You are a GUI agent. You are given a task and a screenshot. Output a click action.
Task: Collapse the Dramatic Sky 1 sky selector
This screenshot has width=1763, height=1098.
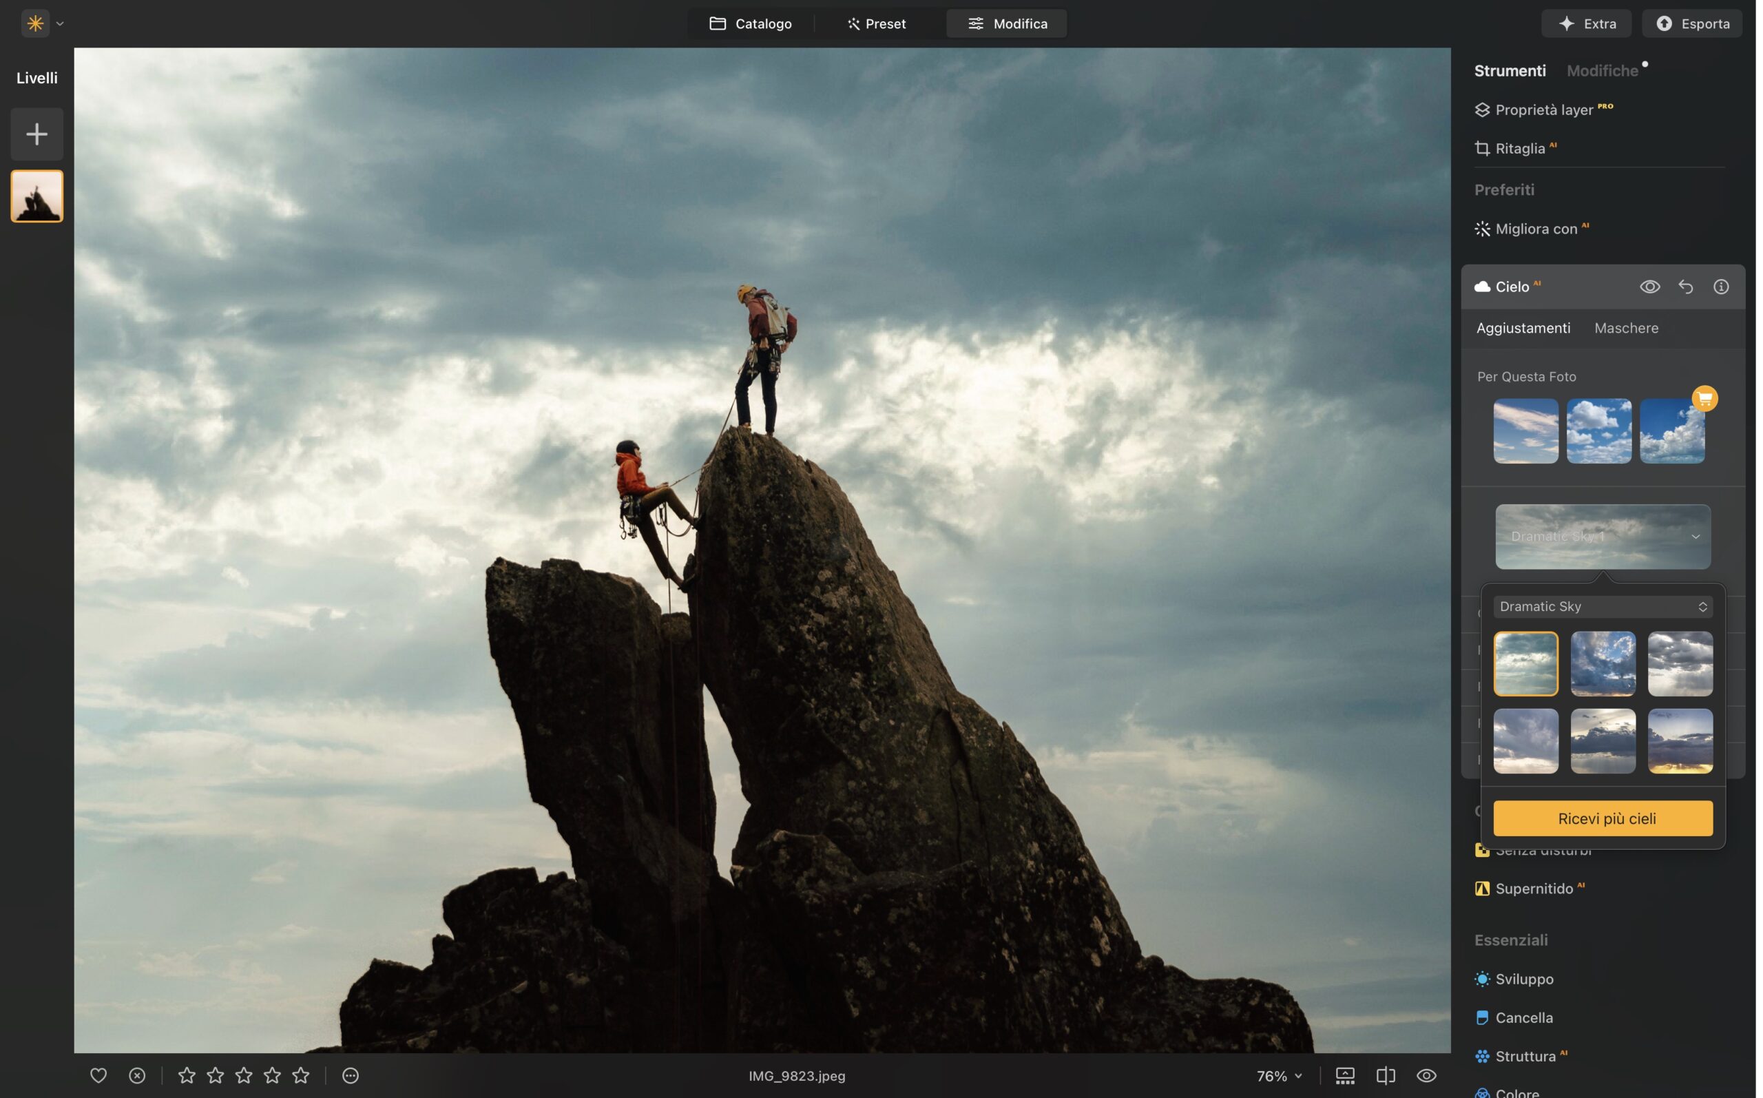(1696, 537)
